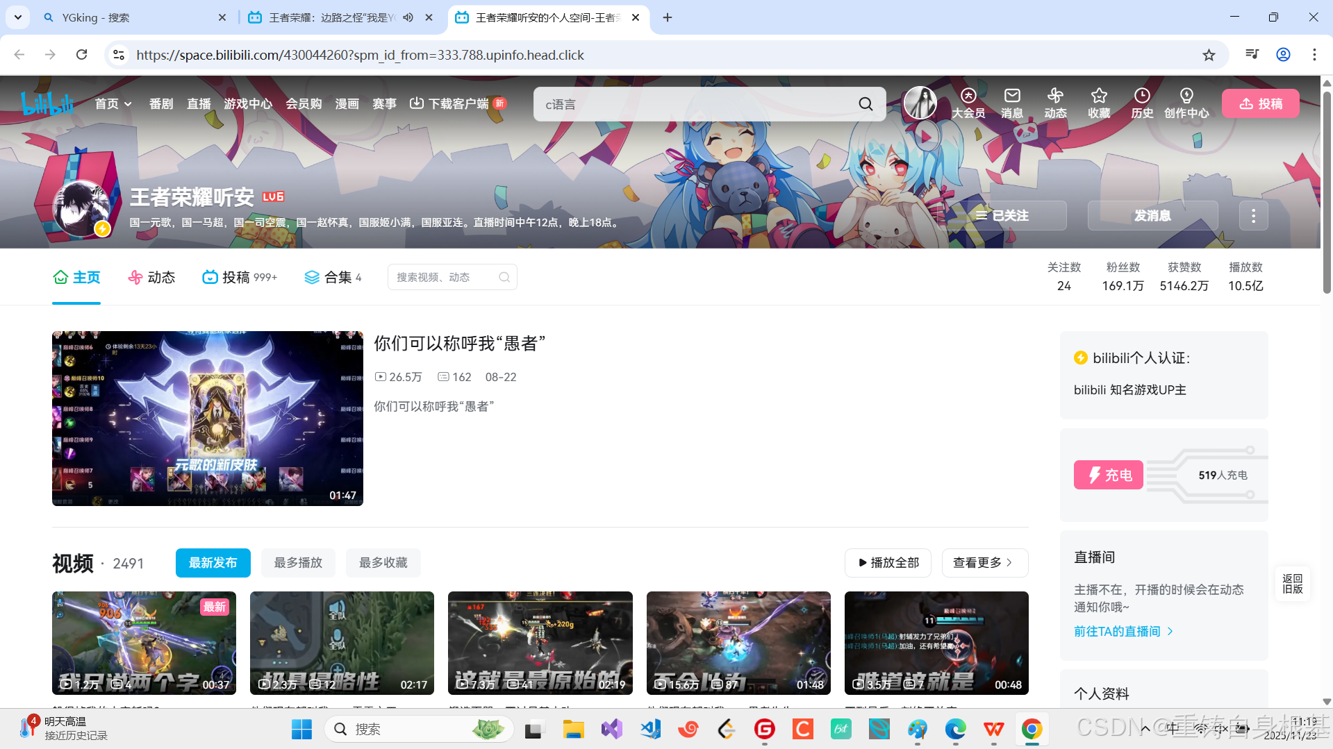Switch to 动态 tab on profile
The width and height of the screenshot is (1333, 749).
pyautogui.click(x=151, y=278)
